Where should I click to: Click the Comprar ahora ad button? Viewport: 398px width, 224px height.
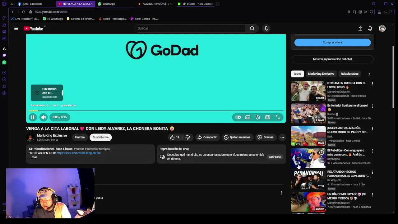(332, 42)
